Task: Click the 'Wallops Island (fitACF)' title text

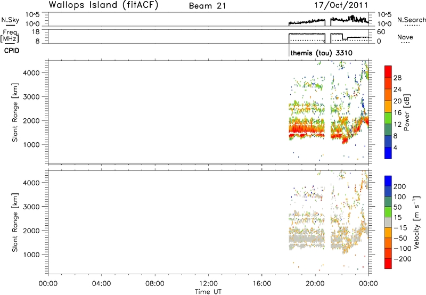Action: 103,5
